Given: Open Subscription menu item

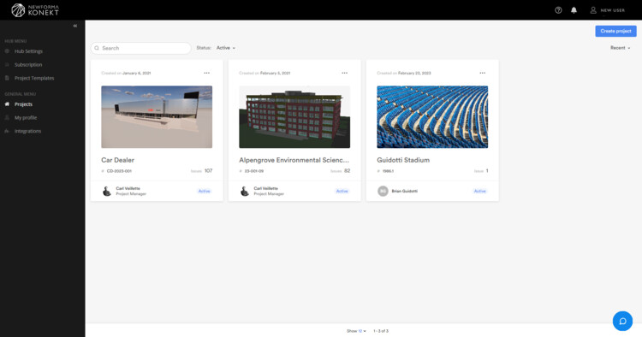Looking at the screenshot, I should [28, 65].
